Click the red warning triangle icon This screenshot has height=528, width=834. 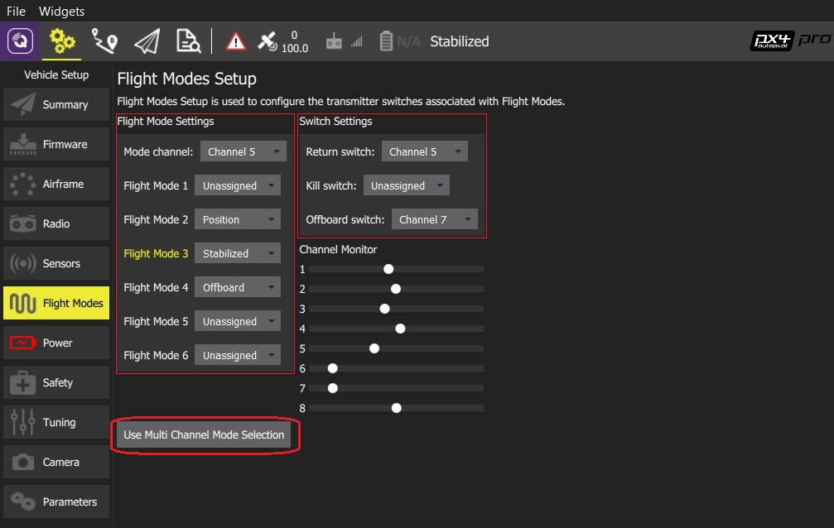(236, 41)
